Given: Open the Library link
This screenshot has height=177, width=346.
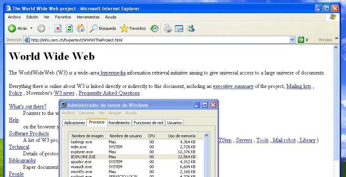Looking at the screenshot, I should (x=308, y=140).
